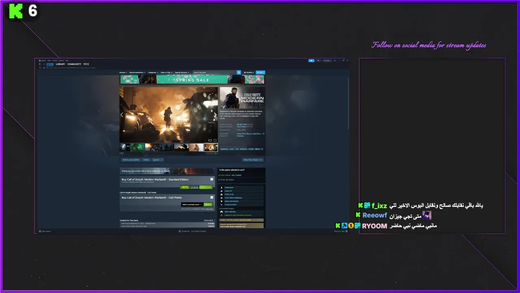Show previous screenshot with left arrow on media
Image resolution: width=520 pixels, height=293 pixels.
[122, 115]
